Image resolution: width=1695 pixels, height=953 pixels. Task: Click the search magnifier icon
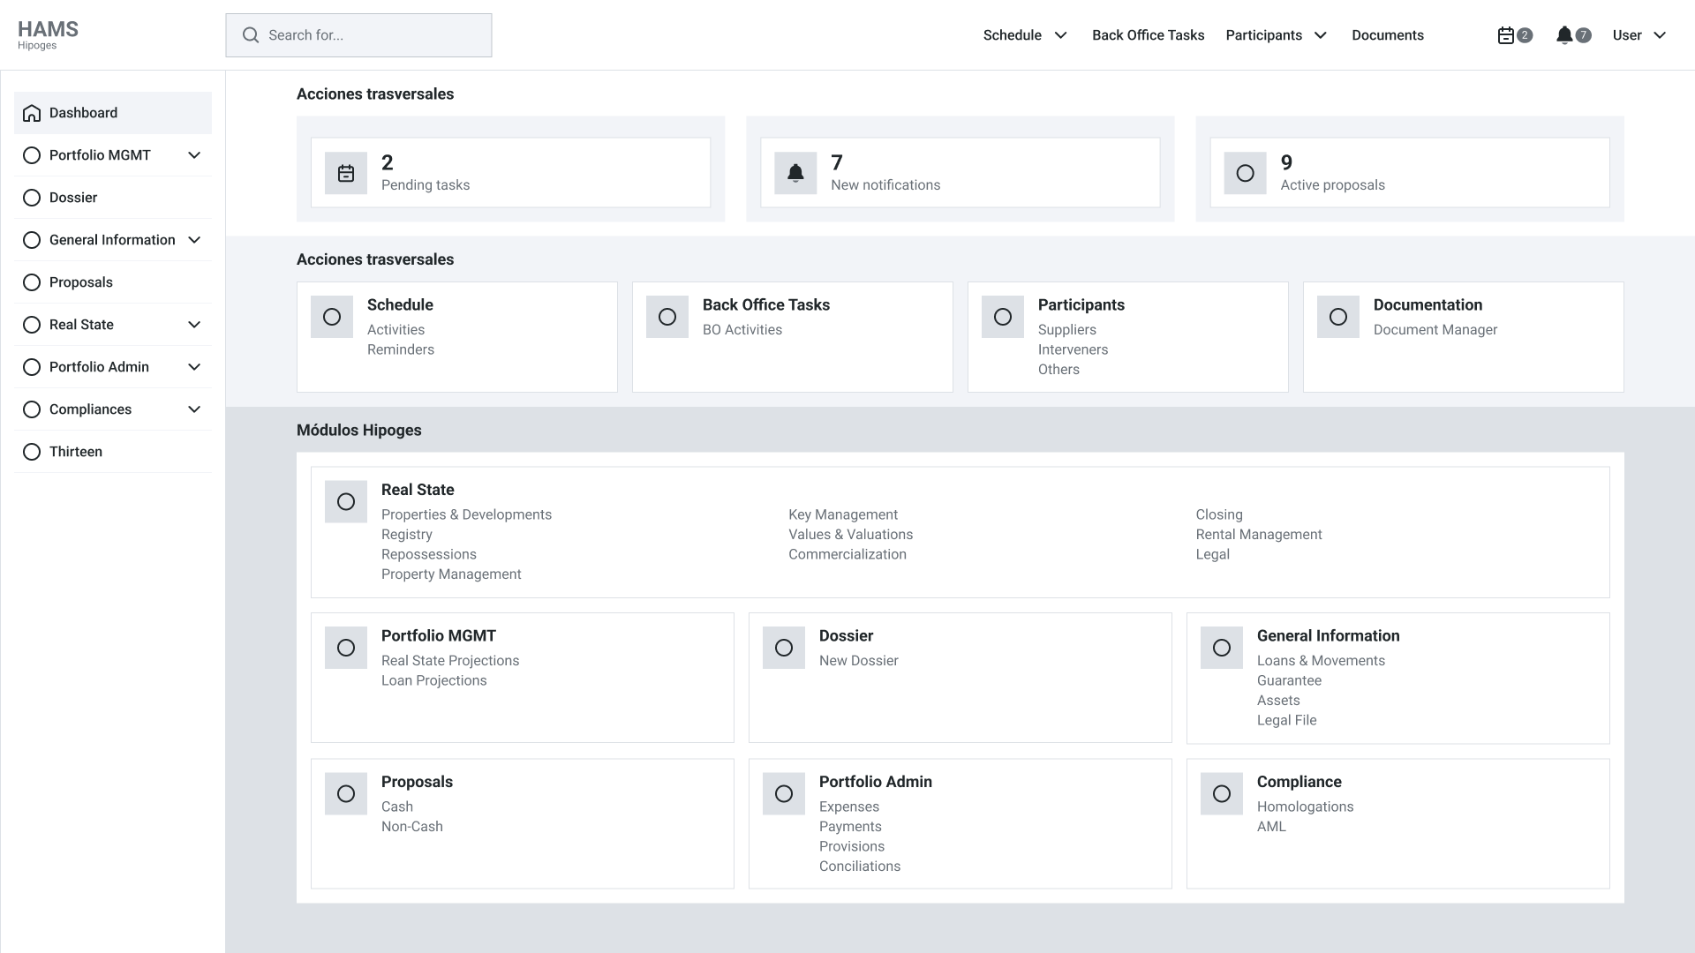click(x=251, y=35)
